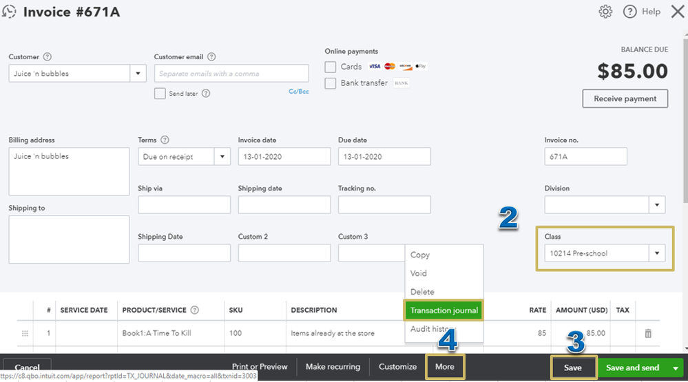The image size is (688, 382).
Task: Open recent transactions clock icon
Action: pos(9,12)
